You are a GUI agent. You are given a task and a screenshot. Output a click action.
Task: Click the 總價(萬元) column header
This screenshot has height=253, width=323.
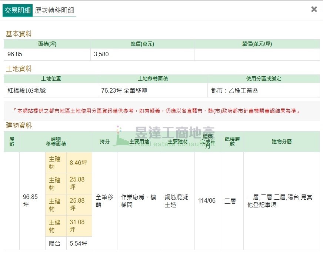(x=142, y=44)
